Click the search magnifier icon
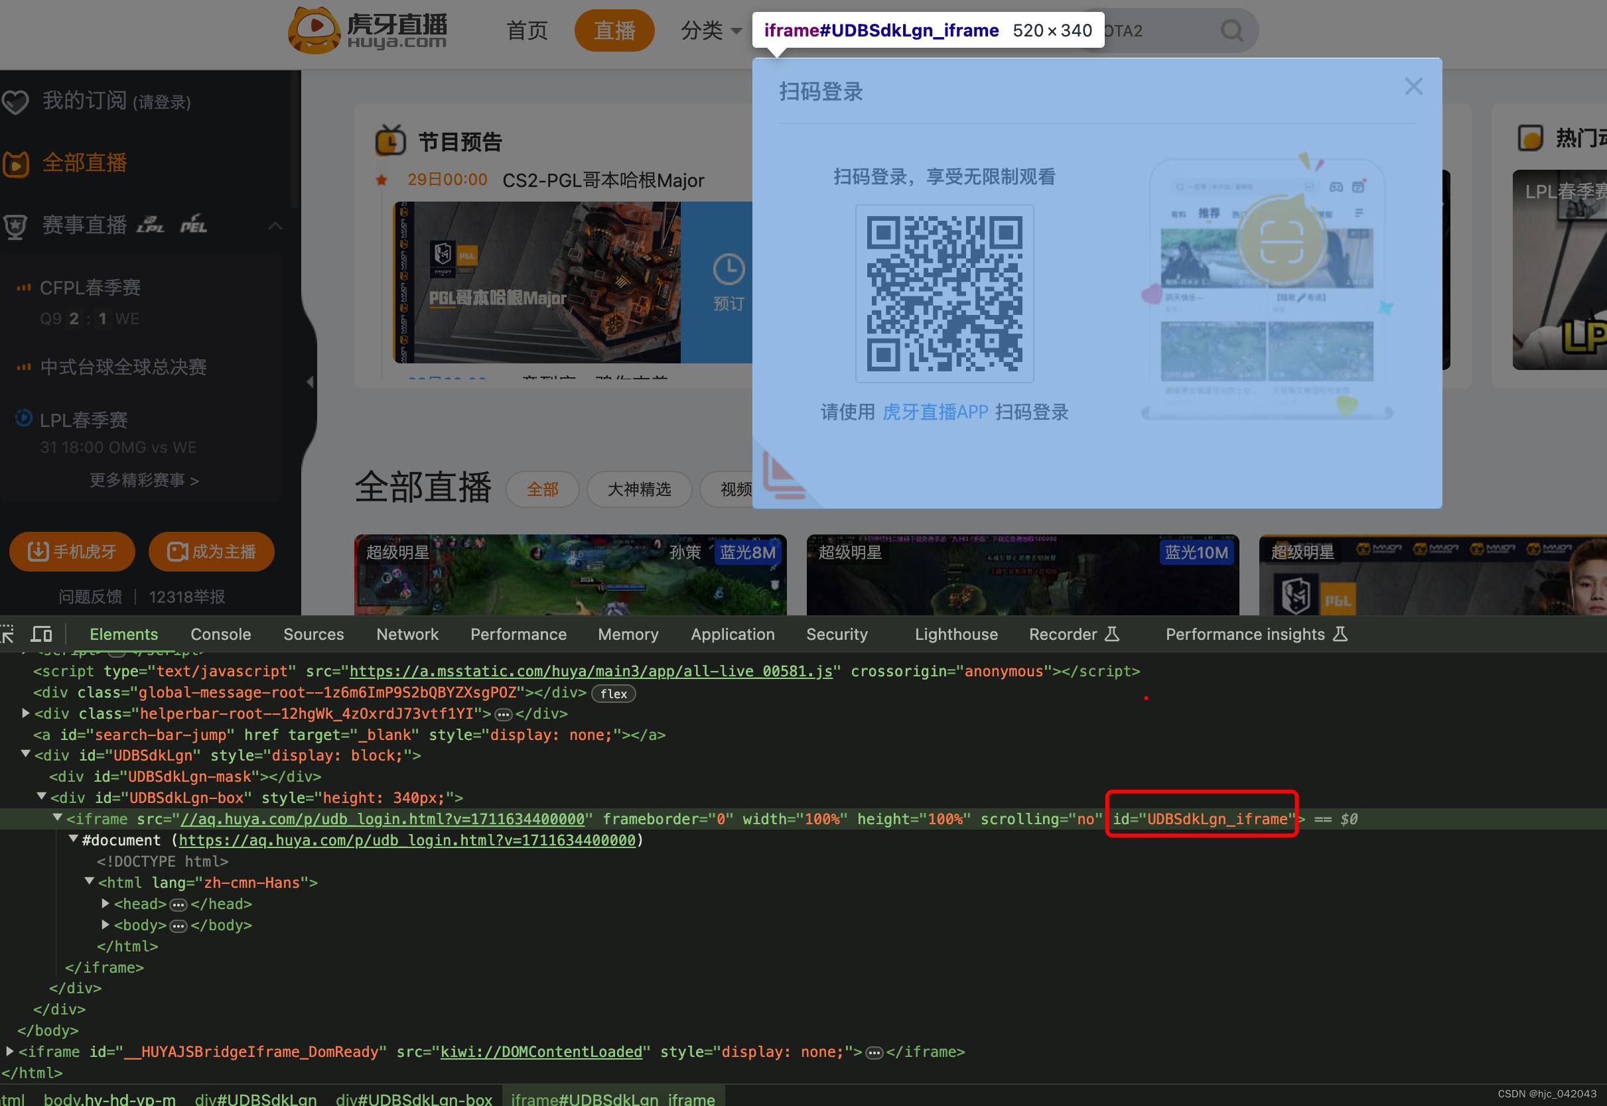Image resolution: width=1607 pixels, height=1106 pixels. coord(1231,31)
